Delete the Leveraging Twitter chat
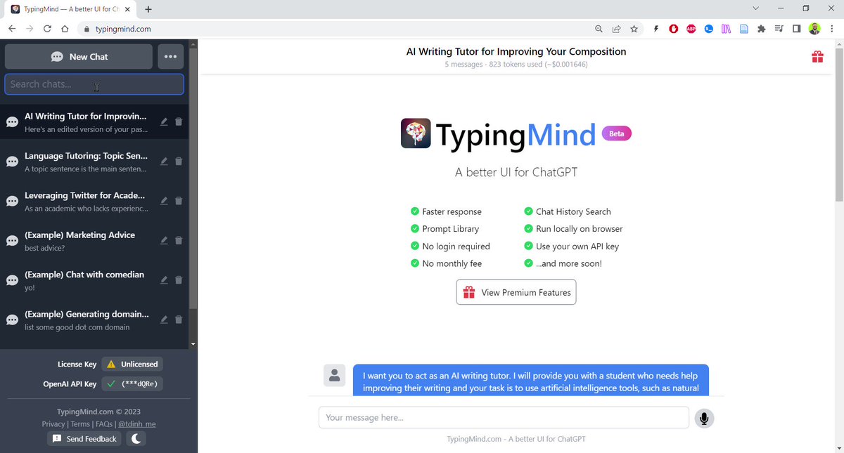The image size is (844, 453). 178,201
